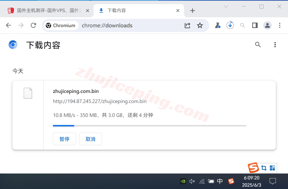Minimize the Chromium window
The width and height of the screenshot is (288, 189).
click(244, 6)
